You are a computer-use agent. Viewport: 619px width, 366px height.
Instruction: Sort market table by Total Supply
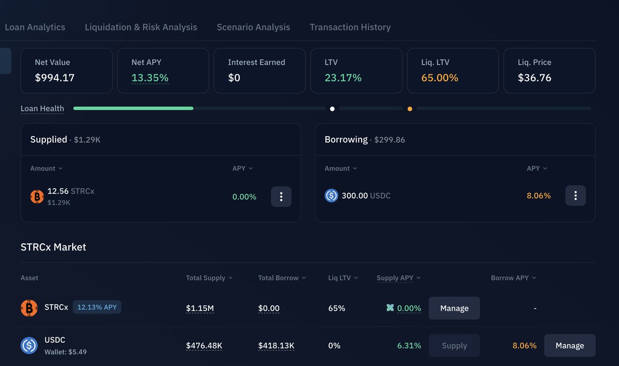point(209,278)
